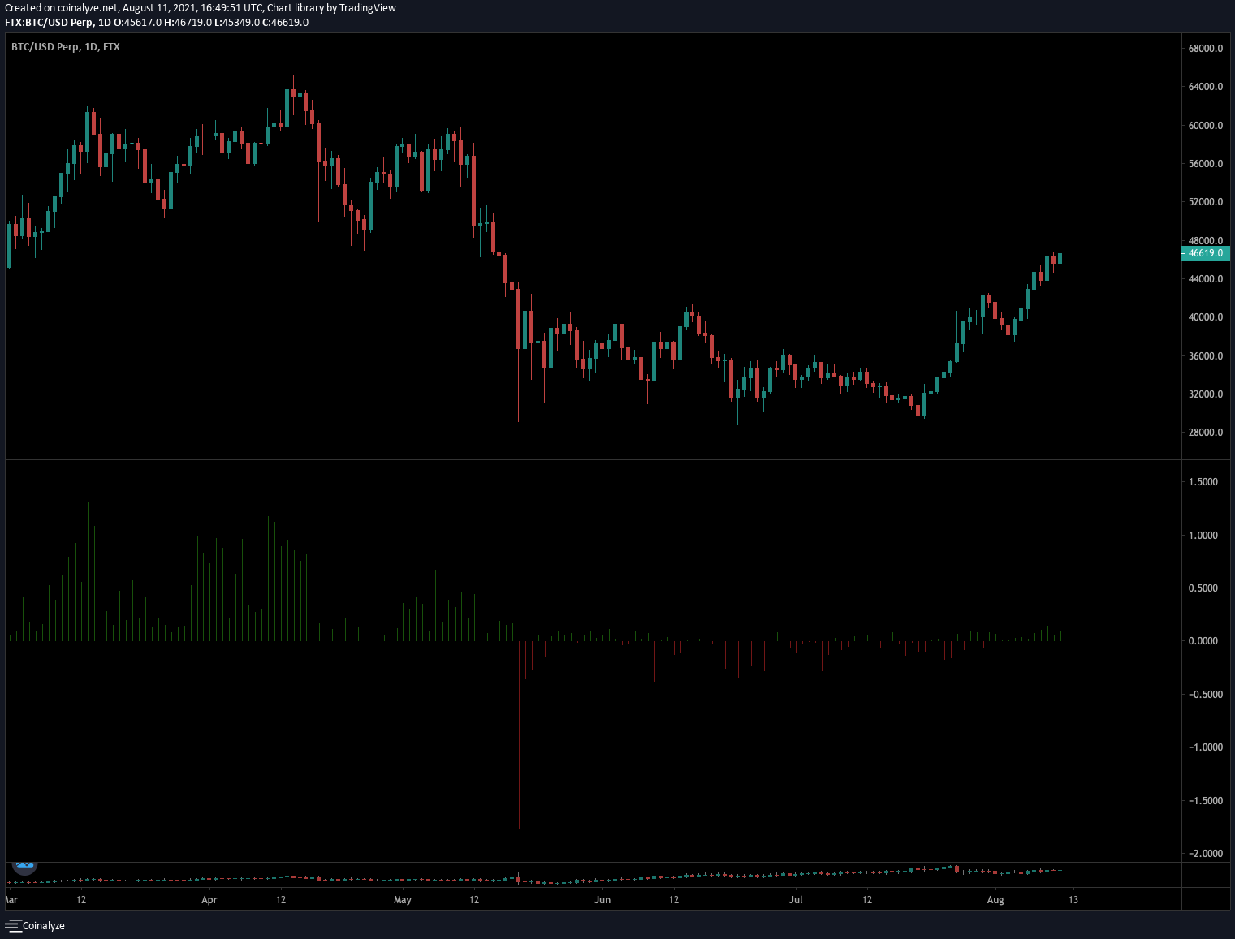Screen dimensions: 1235x939
Task: Click the 56000.0 price axis label
Action: pyautogui.click(x=1206, y=164)
